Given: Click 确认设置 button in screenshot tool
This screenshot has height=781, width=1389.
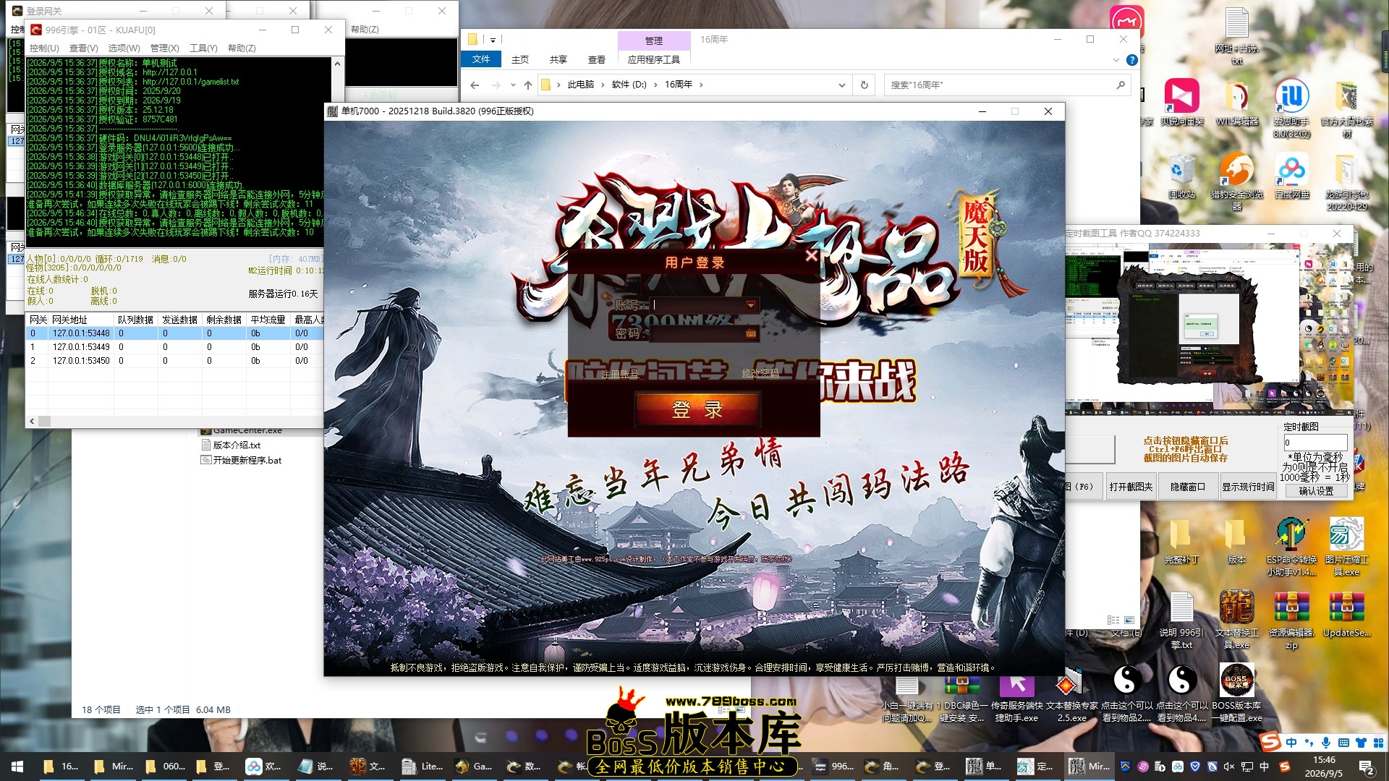Looking at the screenshot, I should tap(1316, 491).
